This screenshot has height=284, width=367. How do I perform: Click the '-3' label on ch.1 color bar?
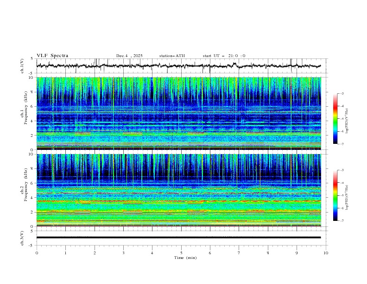click(342, 93)
